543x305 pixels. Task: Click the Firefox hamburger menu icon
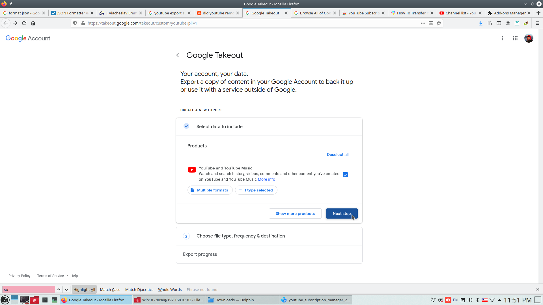[538, 23]
